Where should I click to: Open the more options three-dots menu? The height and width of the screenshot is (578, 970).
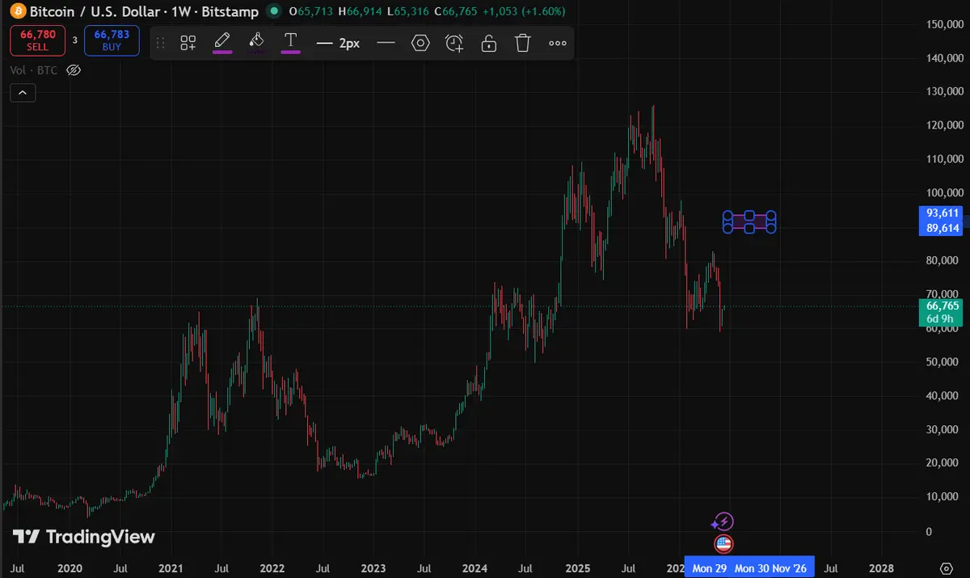click(x=558, y=43)
